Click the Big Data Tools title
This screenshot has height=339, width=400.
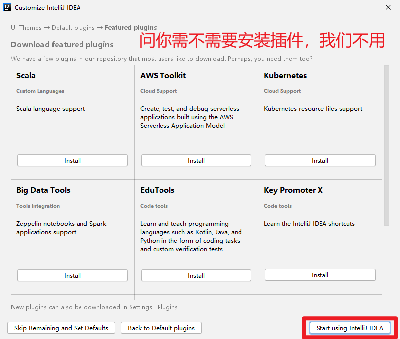point(43,190)
